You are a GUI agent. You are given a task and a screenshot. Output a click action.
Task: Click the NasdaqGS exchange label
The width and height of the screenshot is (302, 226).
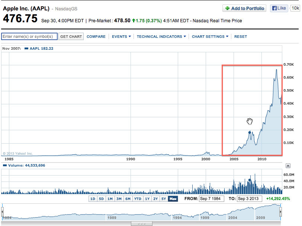(x=66, y=9)
